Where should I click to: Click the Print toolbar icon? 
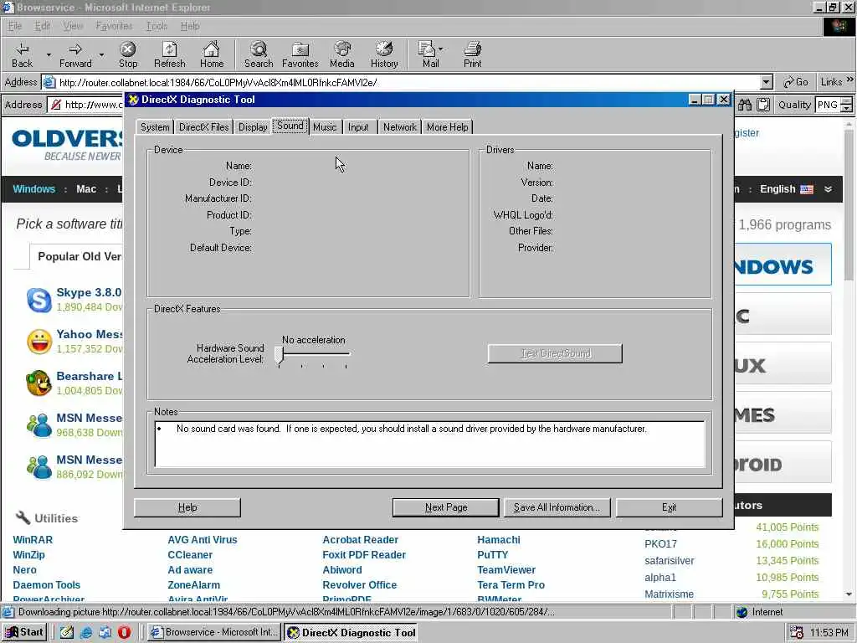(x=473, y=49)
